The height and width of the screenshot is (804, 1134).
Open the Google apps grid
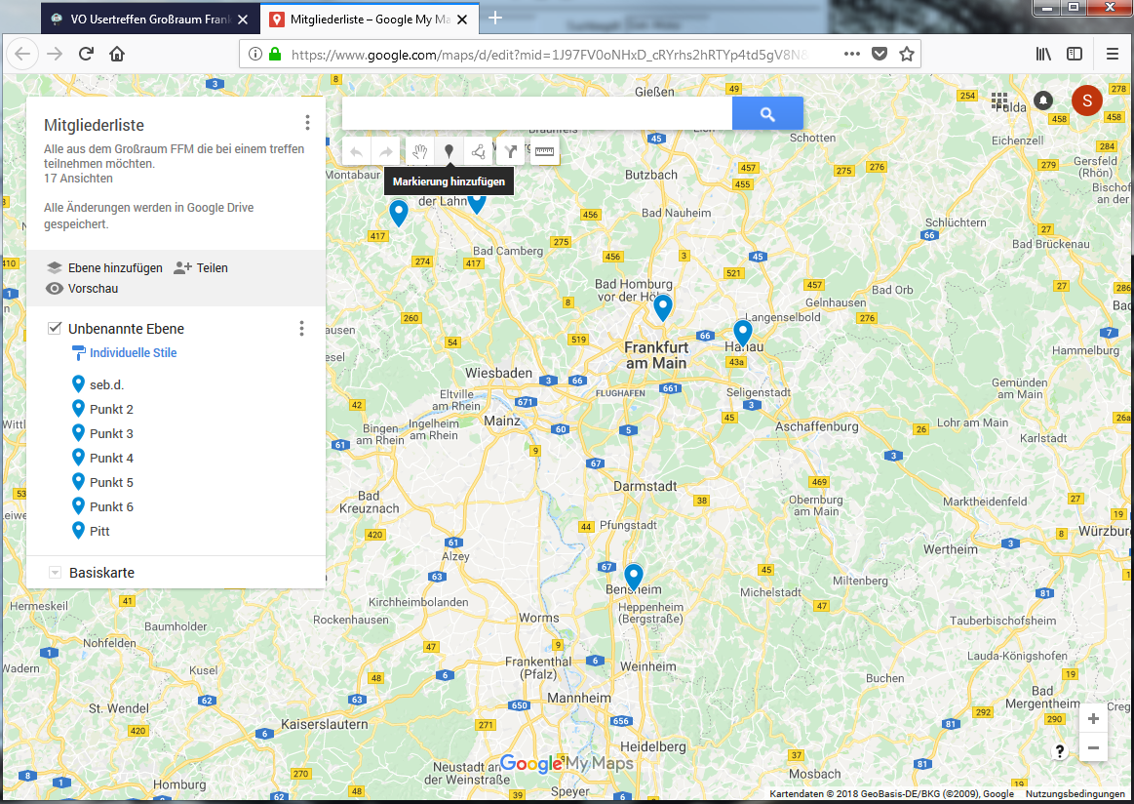click(x=1000, y=100)
